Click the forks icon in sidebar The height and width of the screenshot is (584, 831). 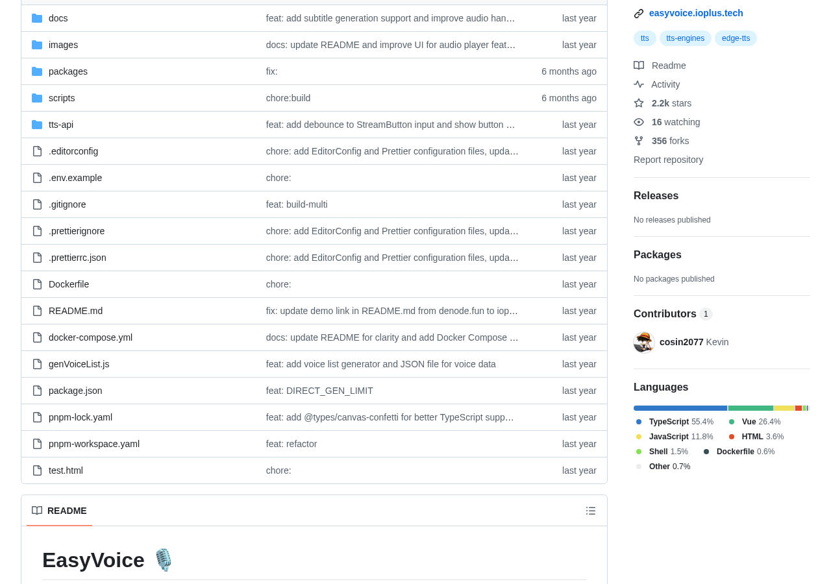click(x=639, y=141)
